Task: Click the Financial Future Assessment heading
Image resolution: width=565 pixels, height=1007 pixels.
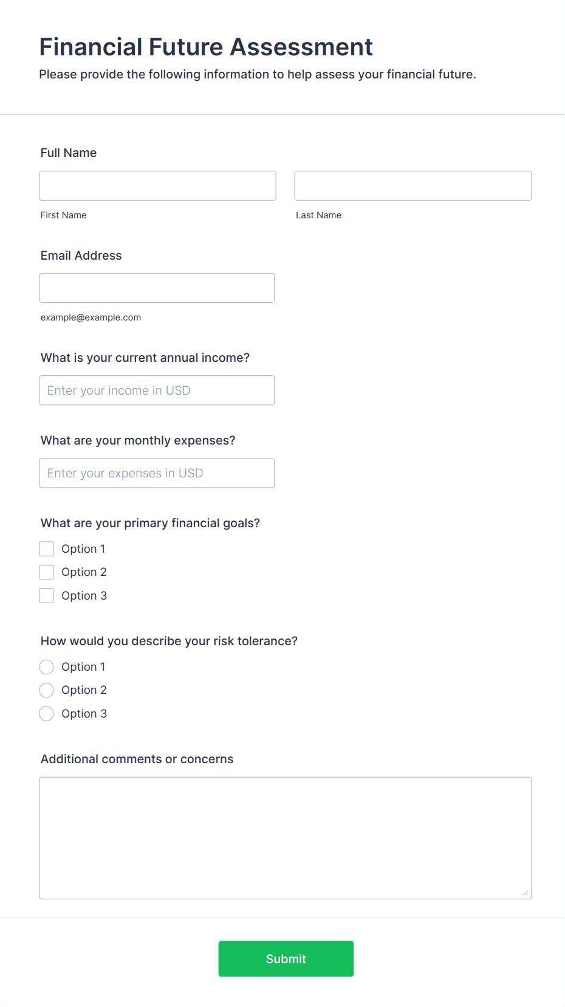Action: point(206,47)
